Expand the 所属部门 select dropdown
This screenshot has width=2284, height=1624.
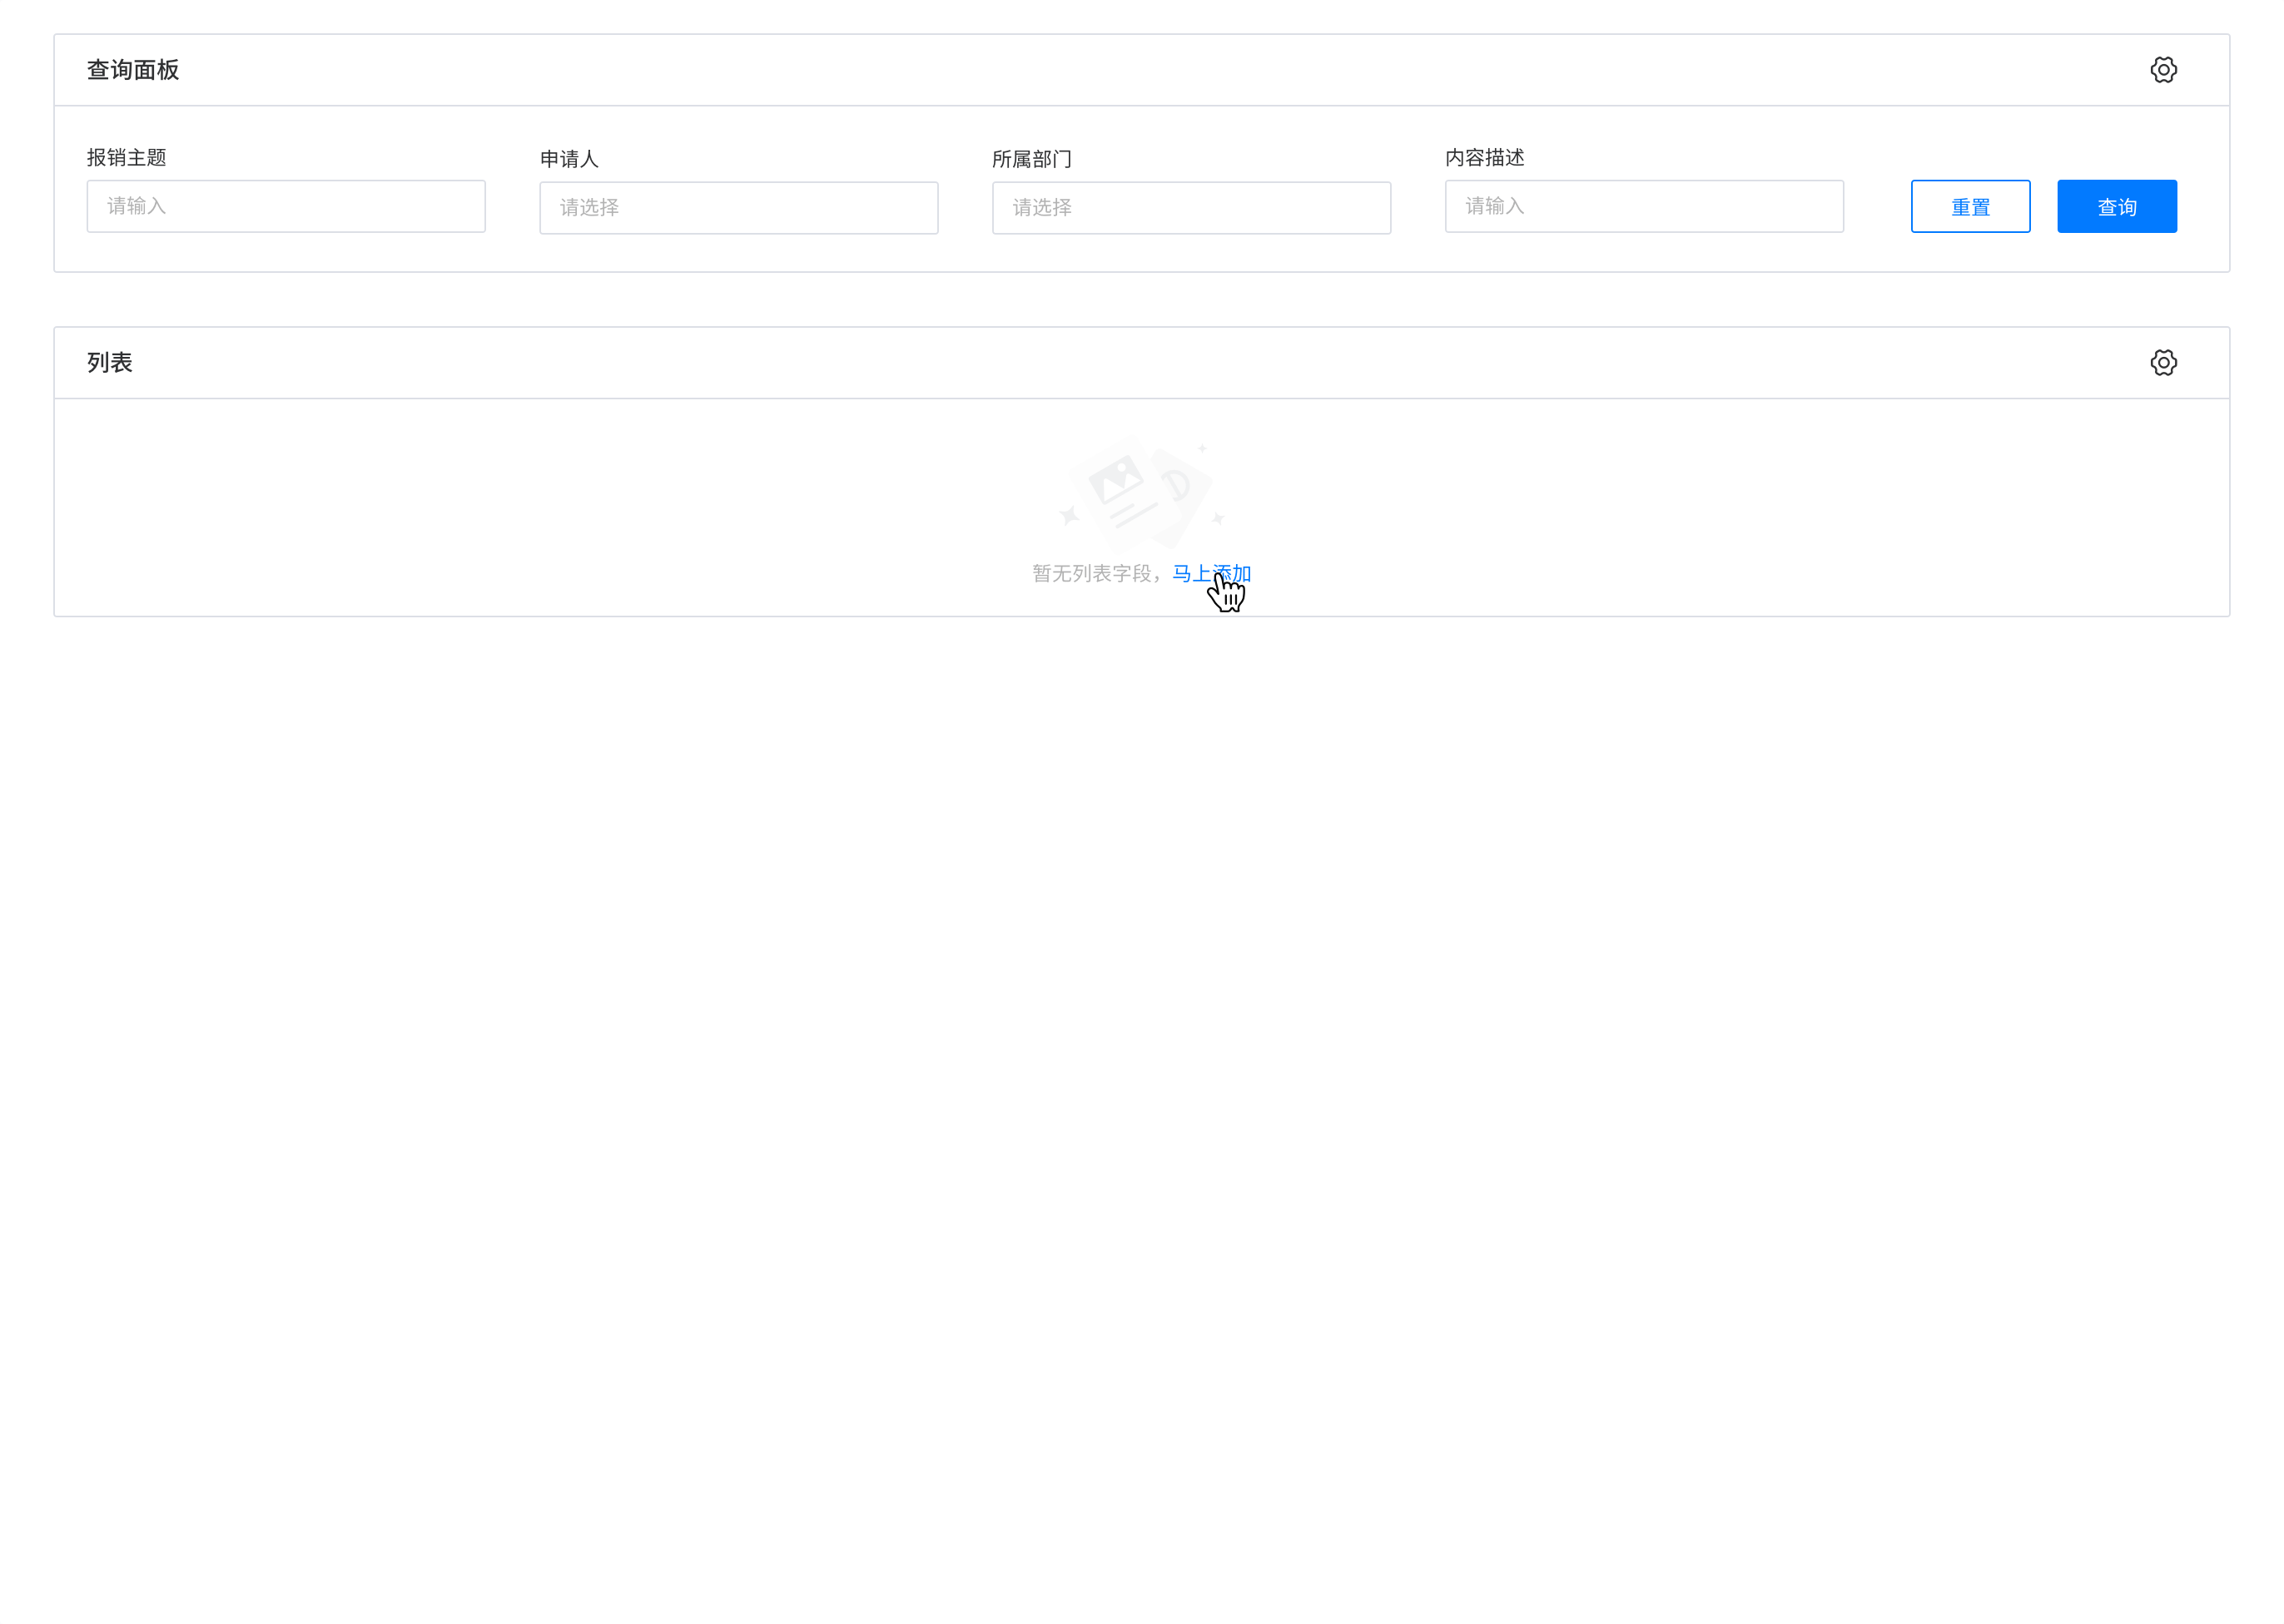coord(1190,208)
